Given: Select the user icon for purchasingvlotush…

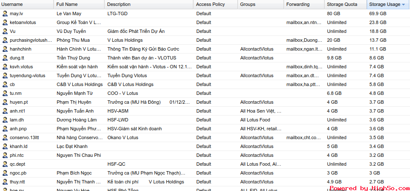Looking at the screenshot, I should (5, 40).
